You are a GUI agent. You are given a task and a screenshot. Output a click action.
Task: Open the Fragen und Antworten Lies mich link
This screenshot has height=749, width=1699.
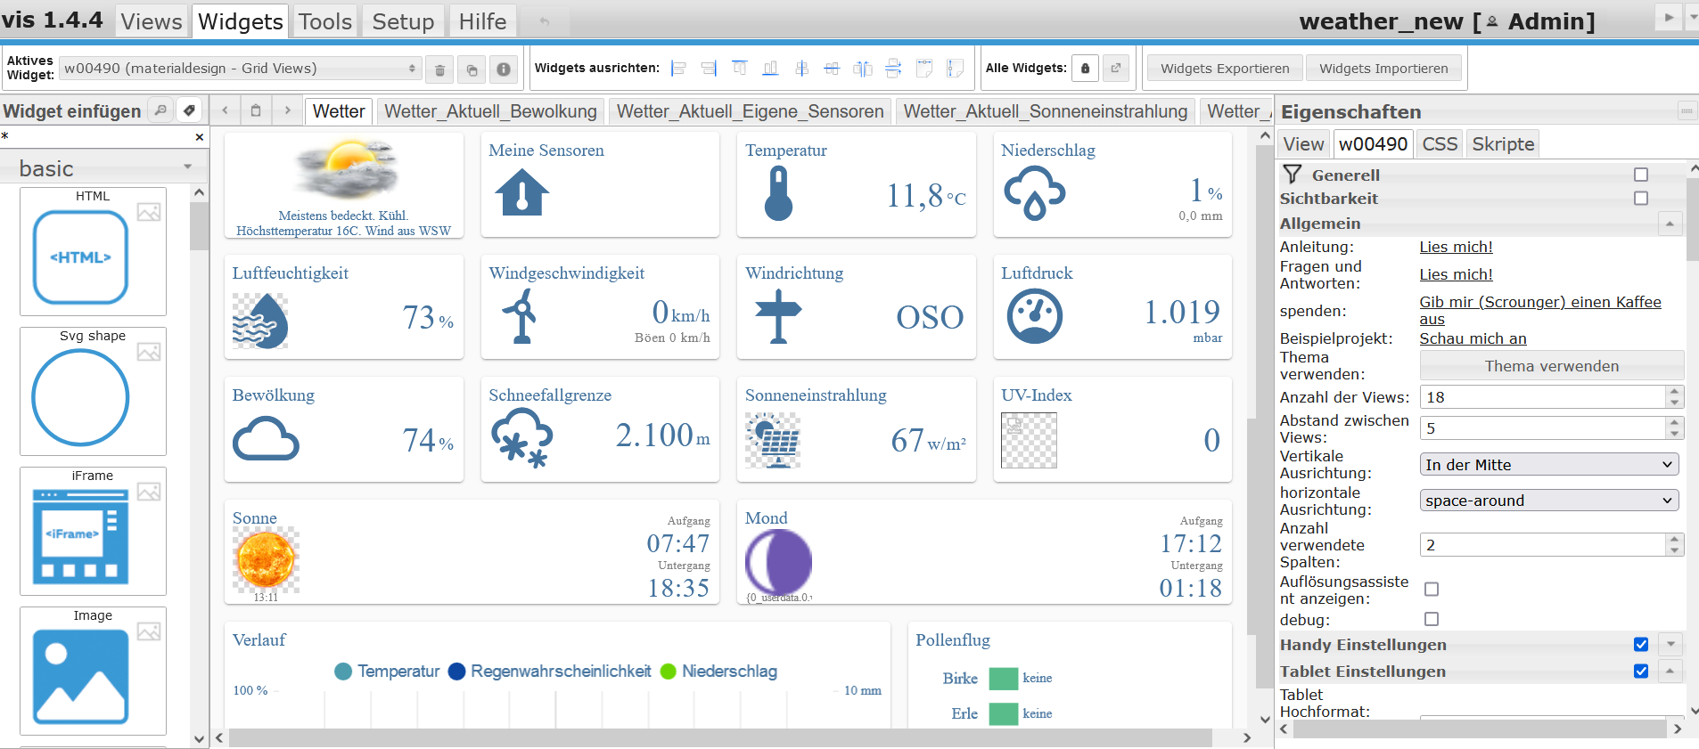tap(1456, 274)
